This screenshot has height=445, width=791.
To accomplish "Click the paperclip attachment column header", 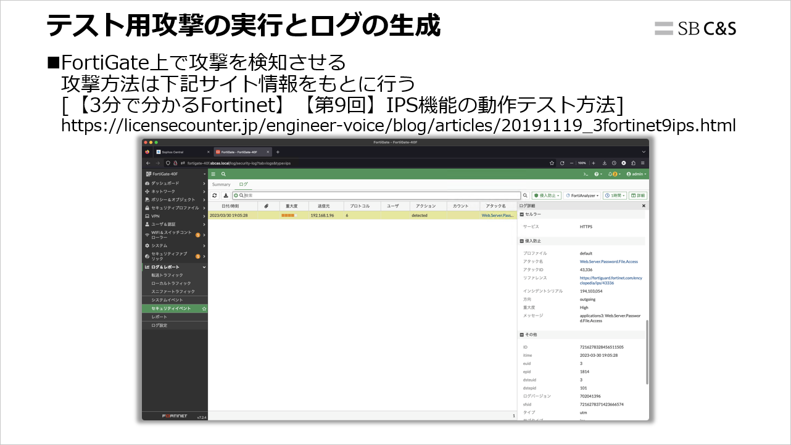I will pyautogui.click(x=266, y=206).
